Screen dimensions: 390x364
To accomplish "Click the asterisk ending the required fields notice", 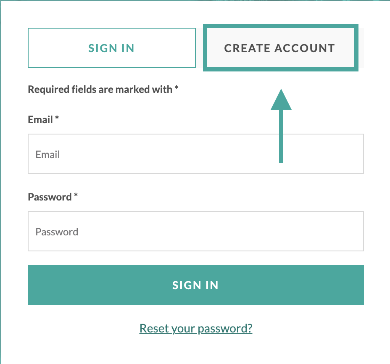I will coord(177,89).
